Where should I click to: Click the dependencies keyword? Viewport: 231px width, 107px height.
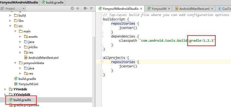click(123, 36)
